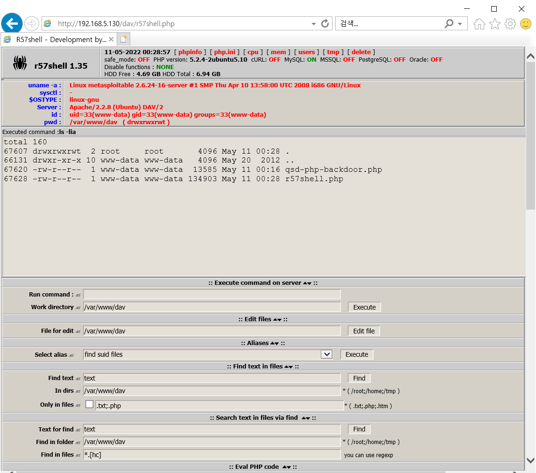Click the Apache/2.2.8 (Ubuntu) DAV/2 text

click(x=116, y=107)
